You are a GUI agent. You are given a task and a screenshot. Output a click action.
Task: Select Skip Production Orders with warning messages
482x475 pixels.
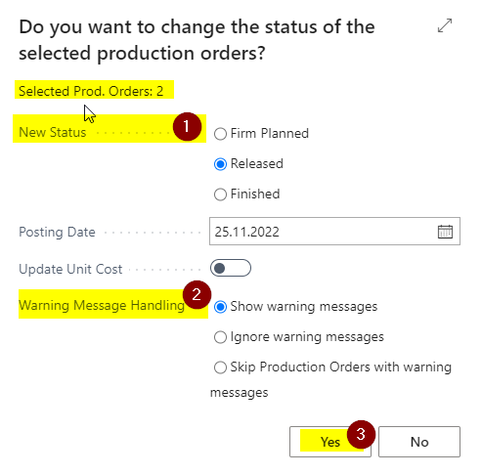(x=220, y=367)
